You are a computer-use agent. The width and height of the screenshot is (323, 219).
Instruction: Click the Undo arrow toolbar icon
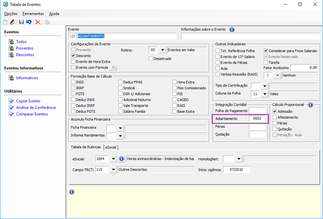(x=29, y=22)
